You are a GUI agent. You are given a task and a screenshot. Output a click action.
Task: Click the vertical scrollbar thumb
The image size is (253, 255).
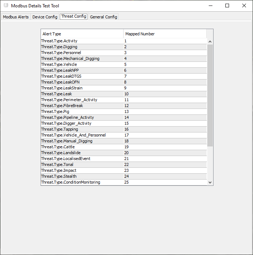(210, 95)
